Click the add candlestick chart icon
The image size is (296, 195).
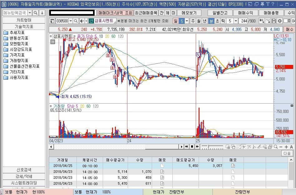[x=262, y=21]
